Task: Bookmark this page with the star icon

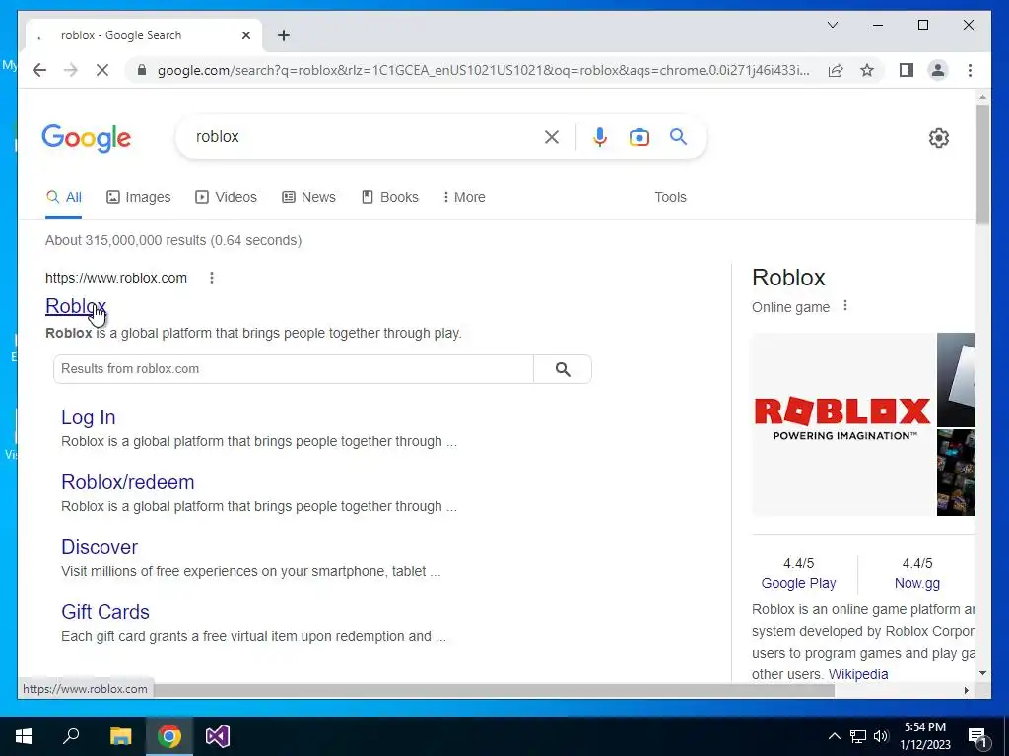Action: tap(867, 70)
